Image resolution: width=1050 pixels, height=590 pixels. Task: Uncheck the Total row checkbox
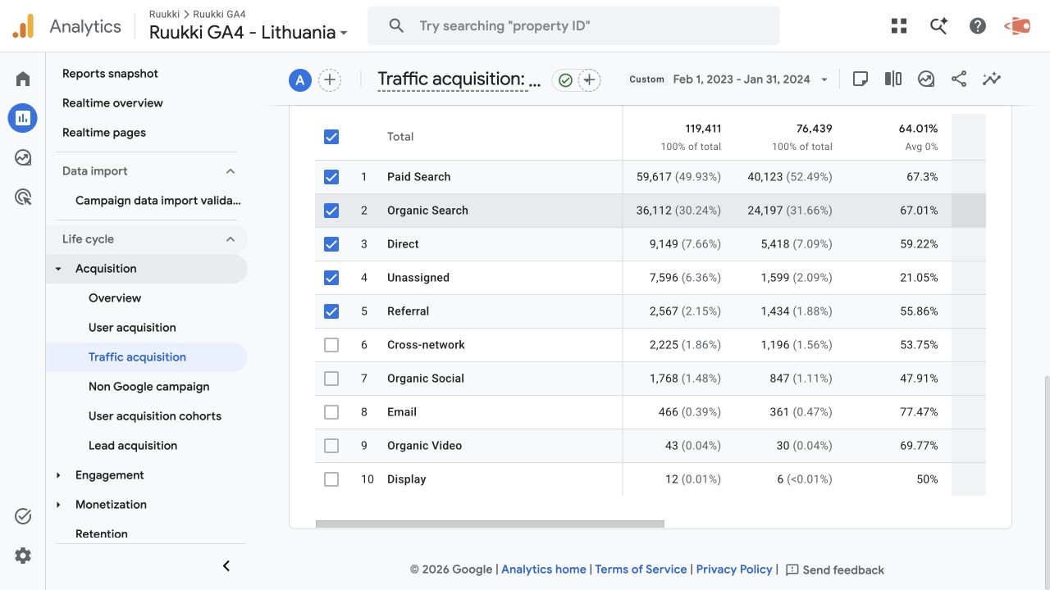point(331,137)
